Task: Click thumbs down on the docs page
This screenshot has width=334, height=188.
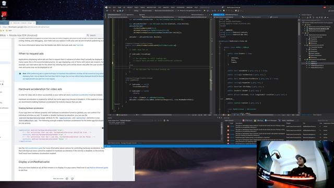Action: [x=72, y=179]
